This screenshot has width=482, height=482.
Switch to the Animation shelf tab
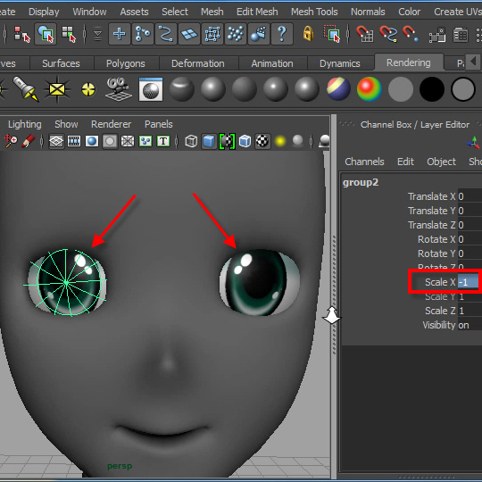click(272, 63)
